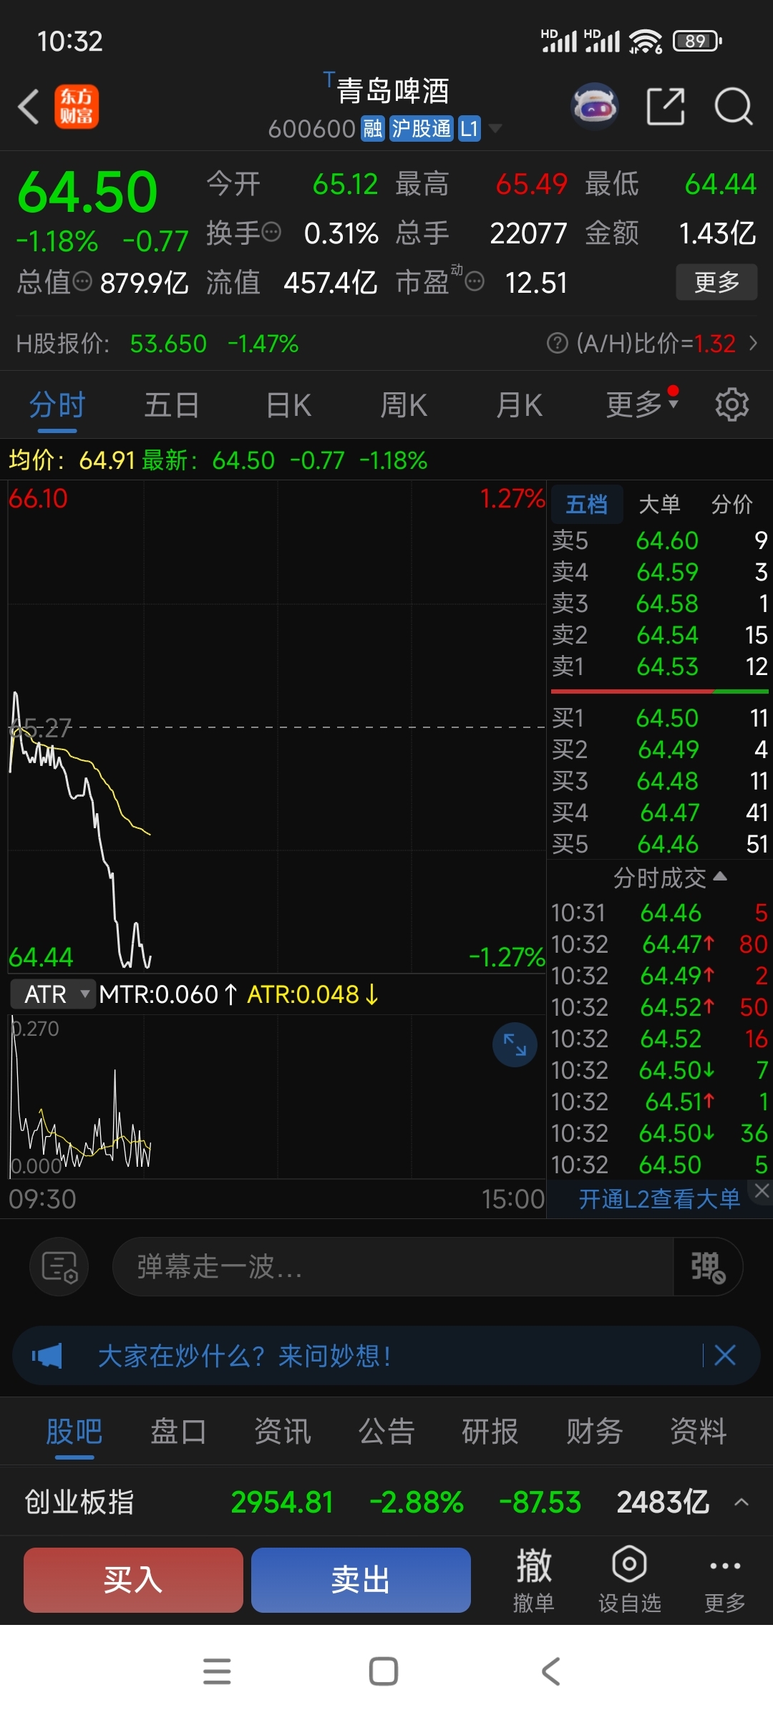
Task: Switch to 资讯 tab
Action: (x=282, y=1432)
